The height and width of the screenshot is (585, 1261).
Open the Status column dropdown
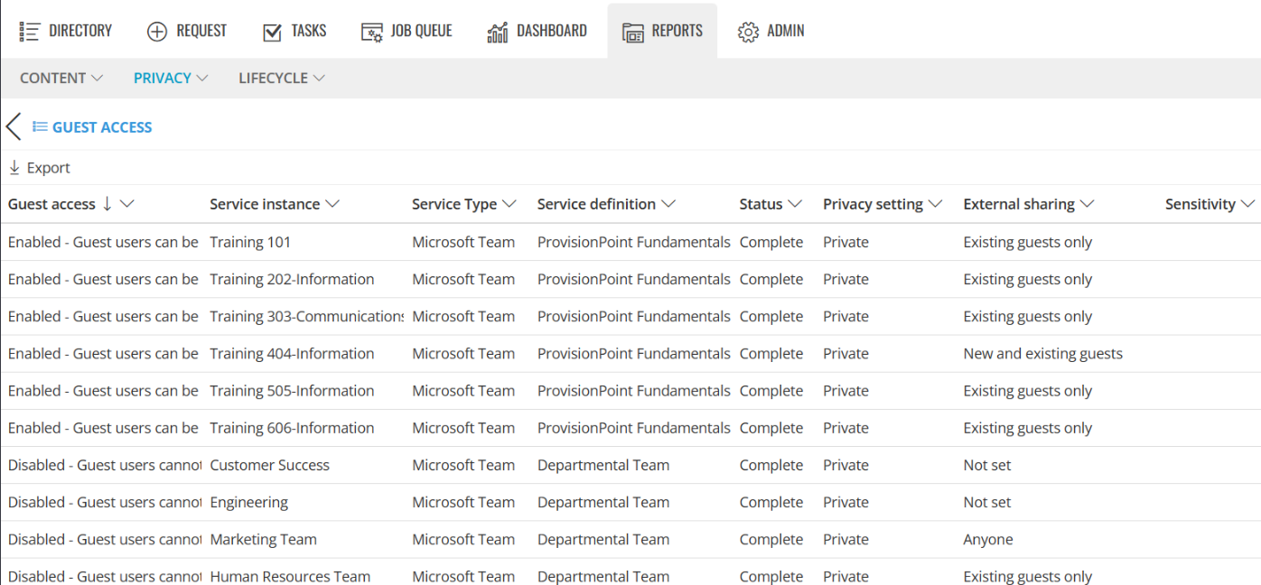coord(795,204)
